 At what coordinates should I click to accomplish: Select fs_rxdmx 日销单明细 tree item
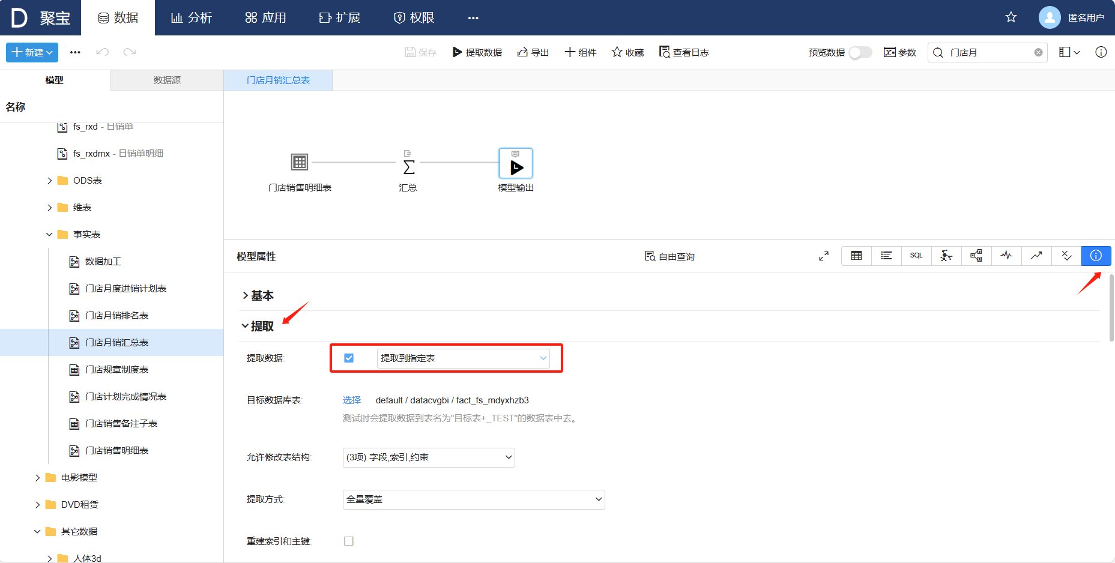pyautogui.click(x=118, y=154)
